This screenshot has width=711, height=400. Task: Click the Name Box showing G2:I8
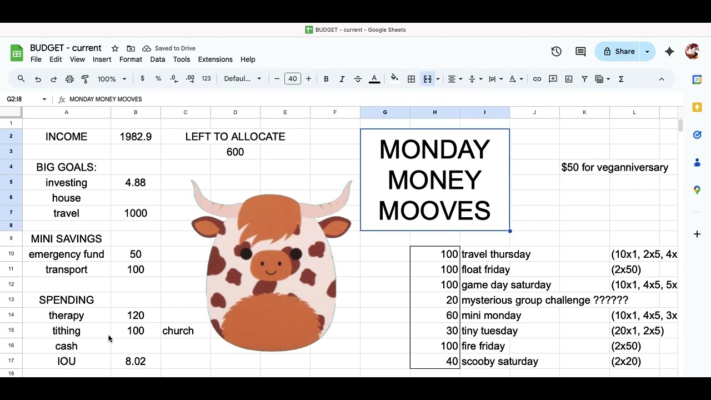[27, 99]
